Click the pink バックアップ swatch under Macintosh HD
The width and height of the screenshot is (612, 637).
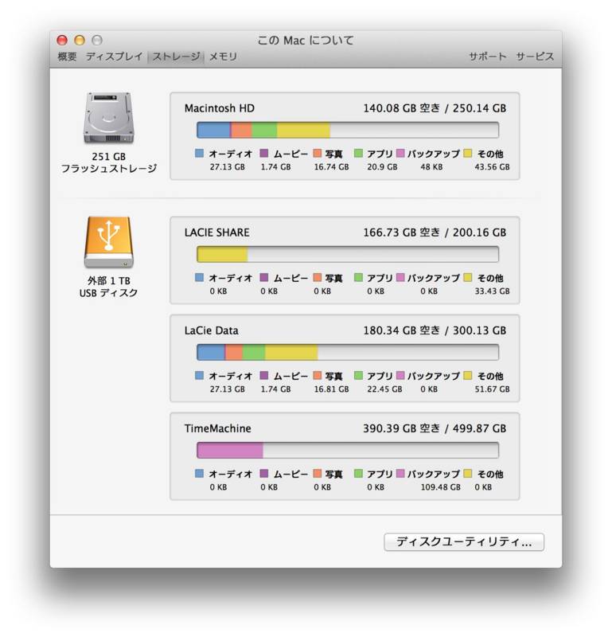[400, 153]
